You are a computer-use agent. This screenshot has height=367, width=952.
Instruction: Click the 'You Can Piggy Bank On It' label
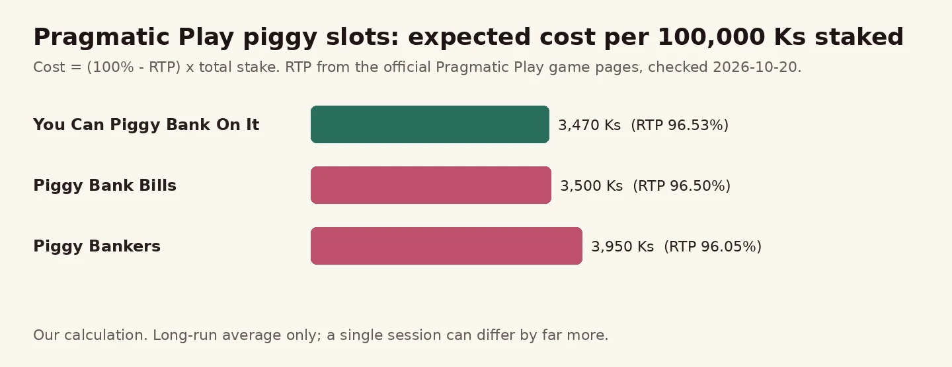pos(146,125)
